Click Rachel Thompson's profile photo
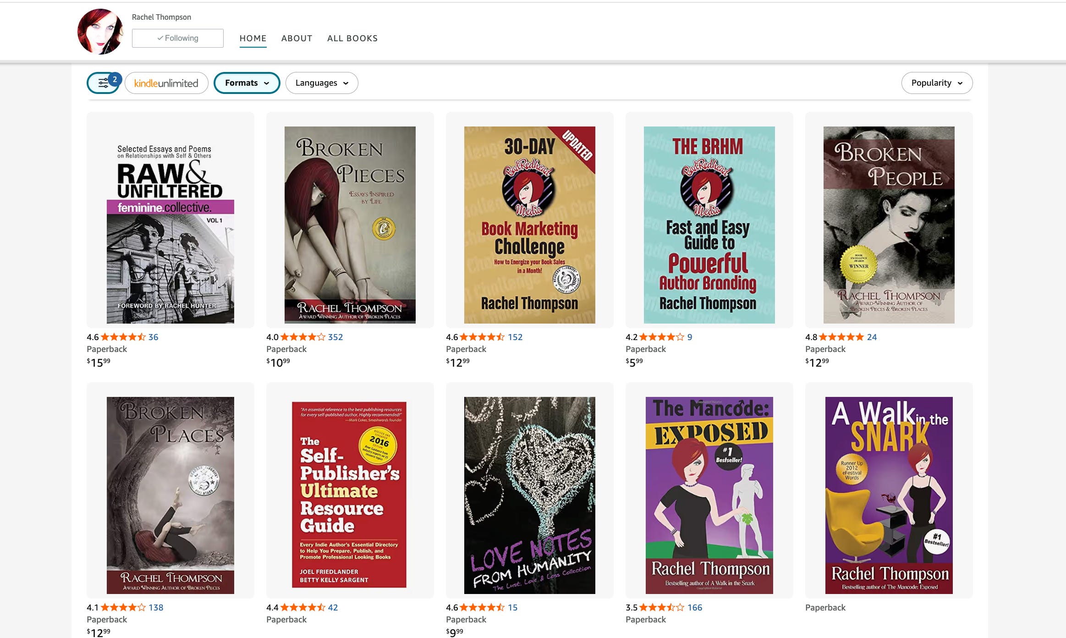The width and height of the screenshot is (1066, 638). pyautogui.click(x=100, y=32)
